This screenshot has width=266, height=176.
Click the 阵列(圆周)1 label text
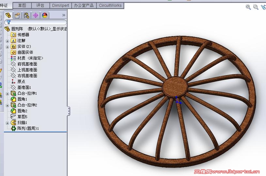pyautogui.click(x=28, y=129)
